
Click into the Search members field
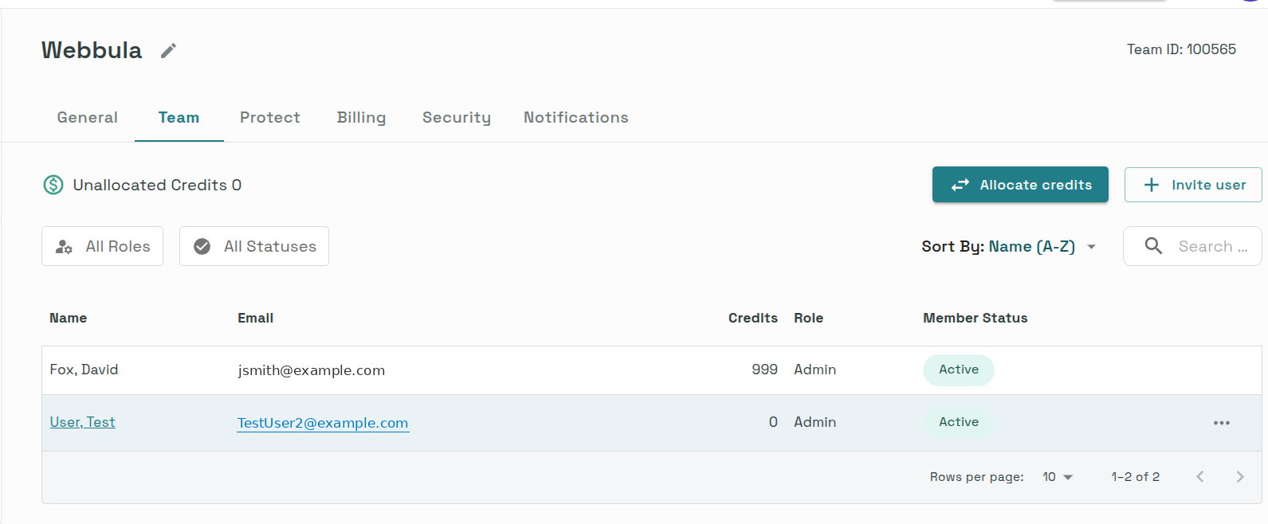pos(1192,246)
